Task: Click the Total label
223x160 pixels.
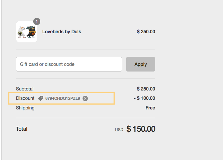Action: tap(22, 129)
